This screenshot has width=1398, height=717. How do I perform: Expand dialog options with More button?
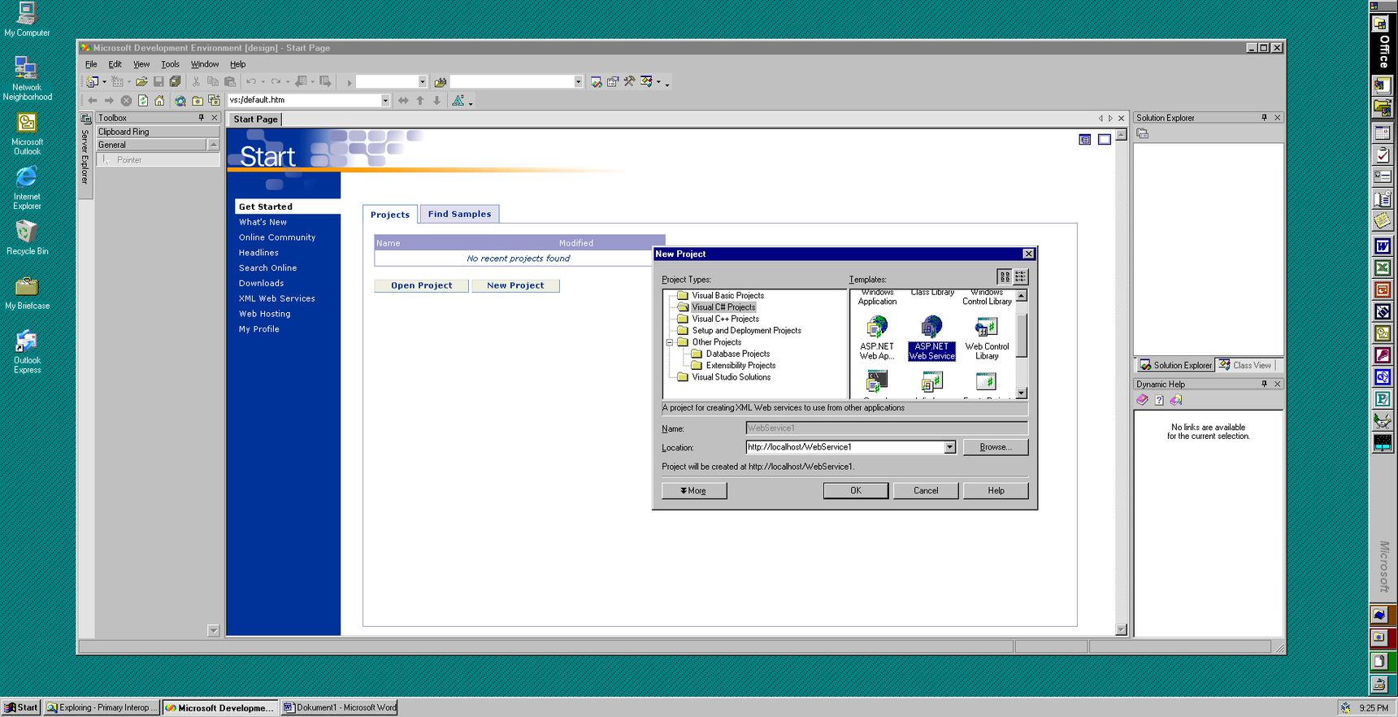pyautogui.click(x=694, y=491)
